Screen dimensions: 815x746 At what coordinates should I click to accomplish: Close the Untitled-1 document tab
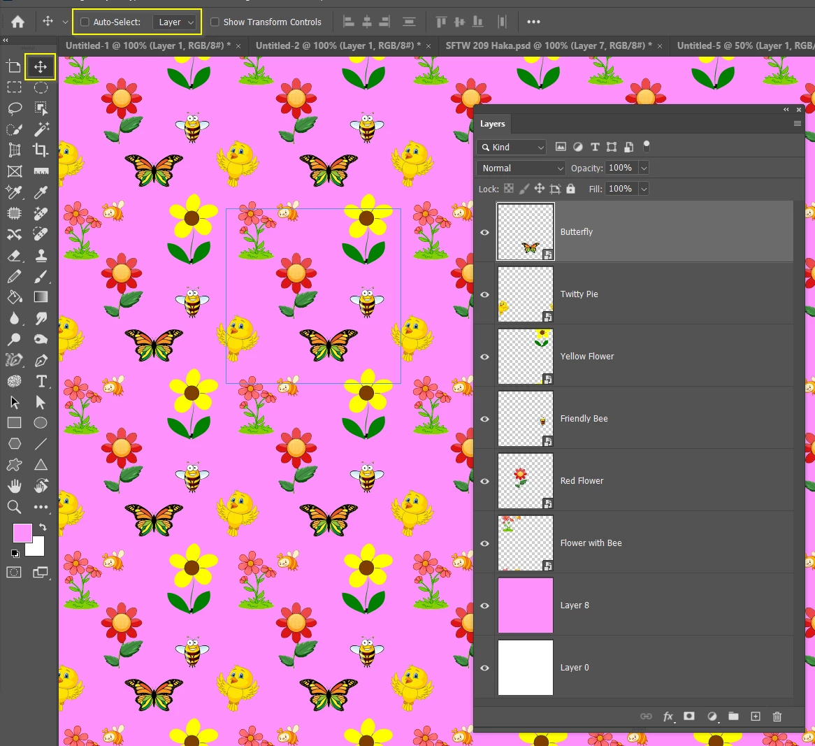tap(238, 46)
